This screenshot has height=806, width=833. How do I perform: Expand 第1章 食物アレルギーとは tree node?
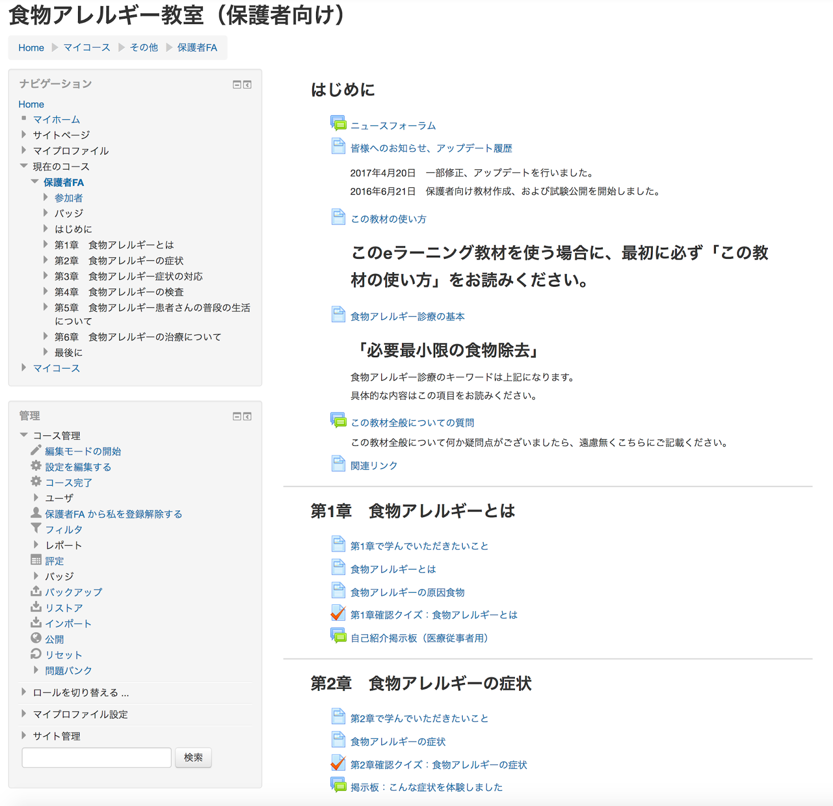tap(46, 244)
